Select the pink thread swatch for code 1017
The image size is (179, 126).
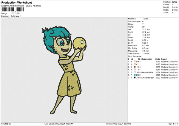tap(135, 70)
